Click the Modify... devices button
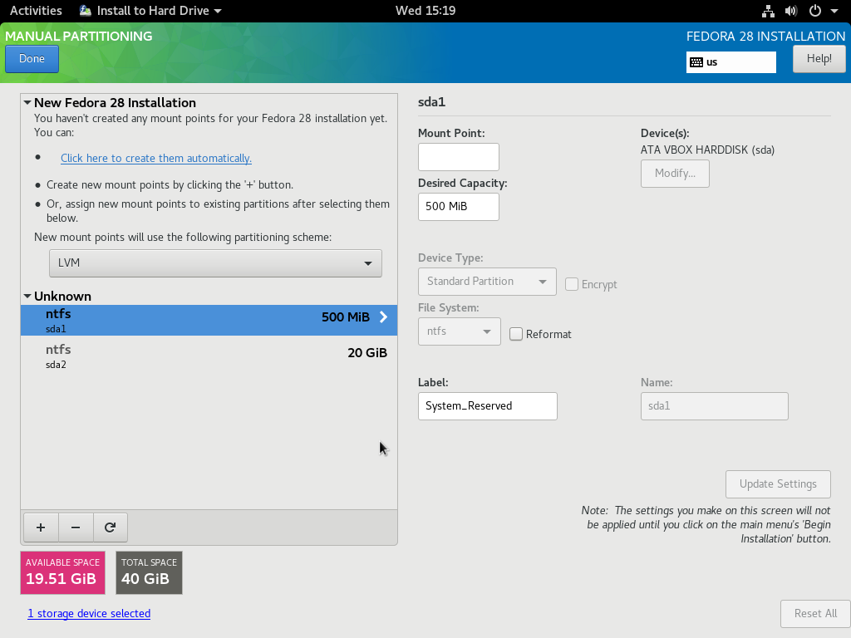This screenshot has width=851, height=638. tap(675, 174)
